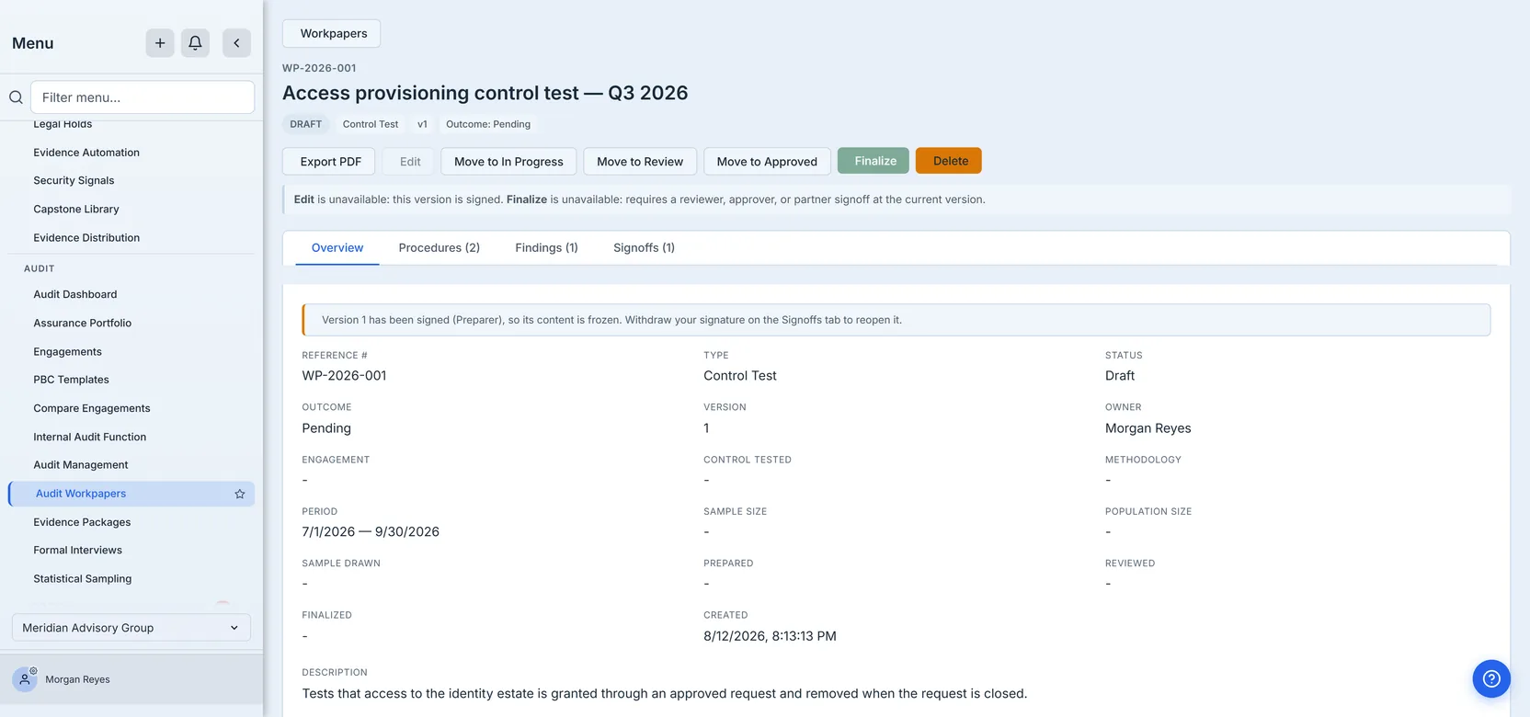The height and width of the screenshot is (717, 1530).
Task: Click the DRAFT status badge
Action: pos(305,124)
